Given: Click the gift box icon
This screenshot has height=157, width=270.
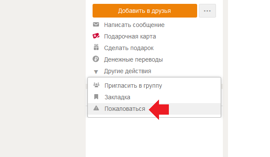Looking at the screenshot, I should click(x=96, y=47).
